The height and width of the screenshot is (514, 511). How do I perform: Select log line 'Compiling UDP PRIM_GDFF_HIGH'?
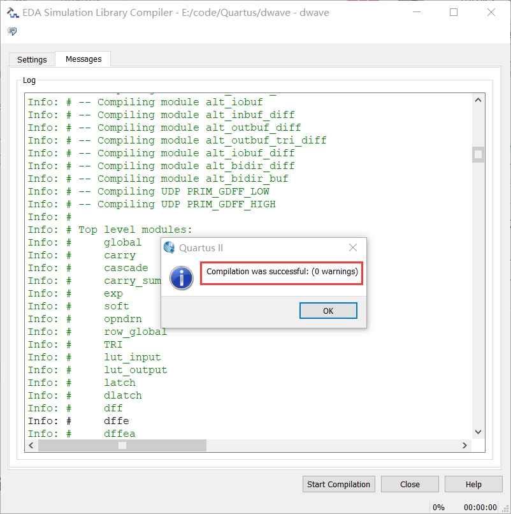coord(152,205)
